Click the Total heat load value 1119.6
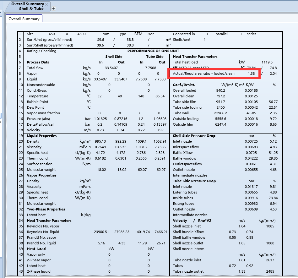 pos(267,62)
